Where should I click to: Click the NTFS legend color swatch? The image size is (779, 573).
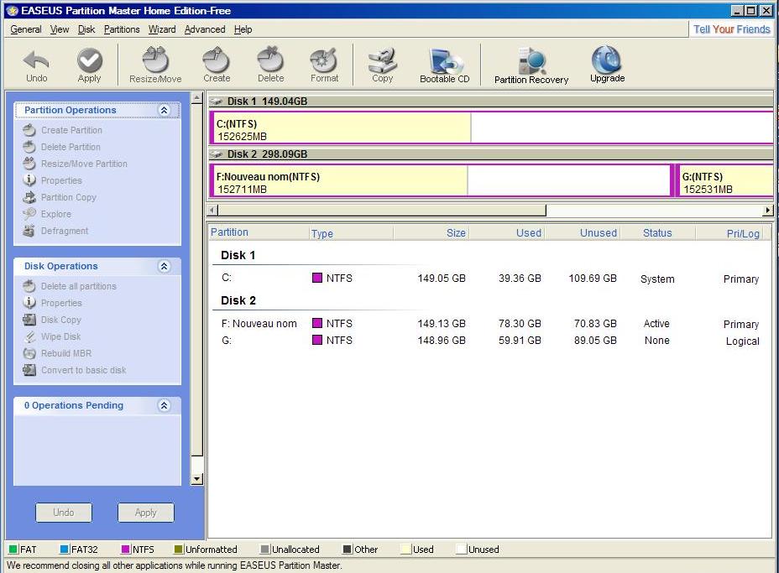point(126,550)
